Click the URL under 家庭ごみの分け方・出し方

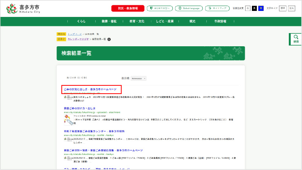point(92,112)
